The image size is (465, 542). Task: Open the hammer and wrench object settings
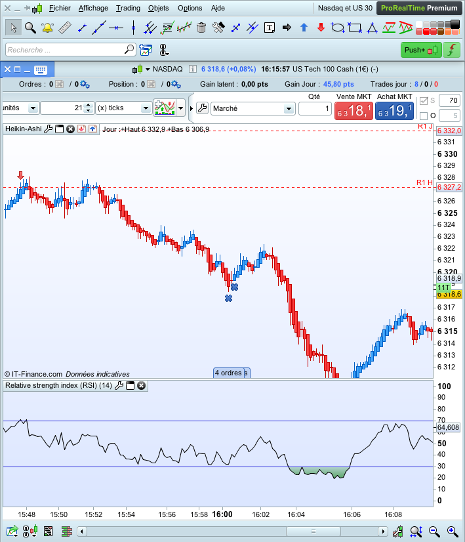[218, 28]
